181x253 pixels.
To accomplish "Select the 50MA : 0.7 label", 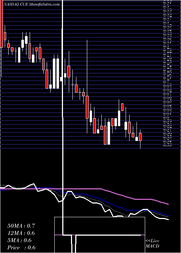I will click(x=21, y=226).
